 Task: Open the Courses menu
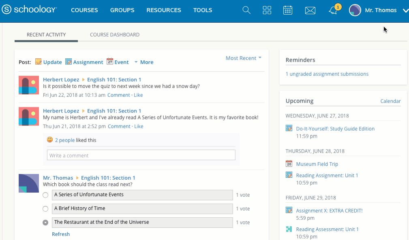[x=84, y=11]
